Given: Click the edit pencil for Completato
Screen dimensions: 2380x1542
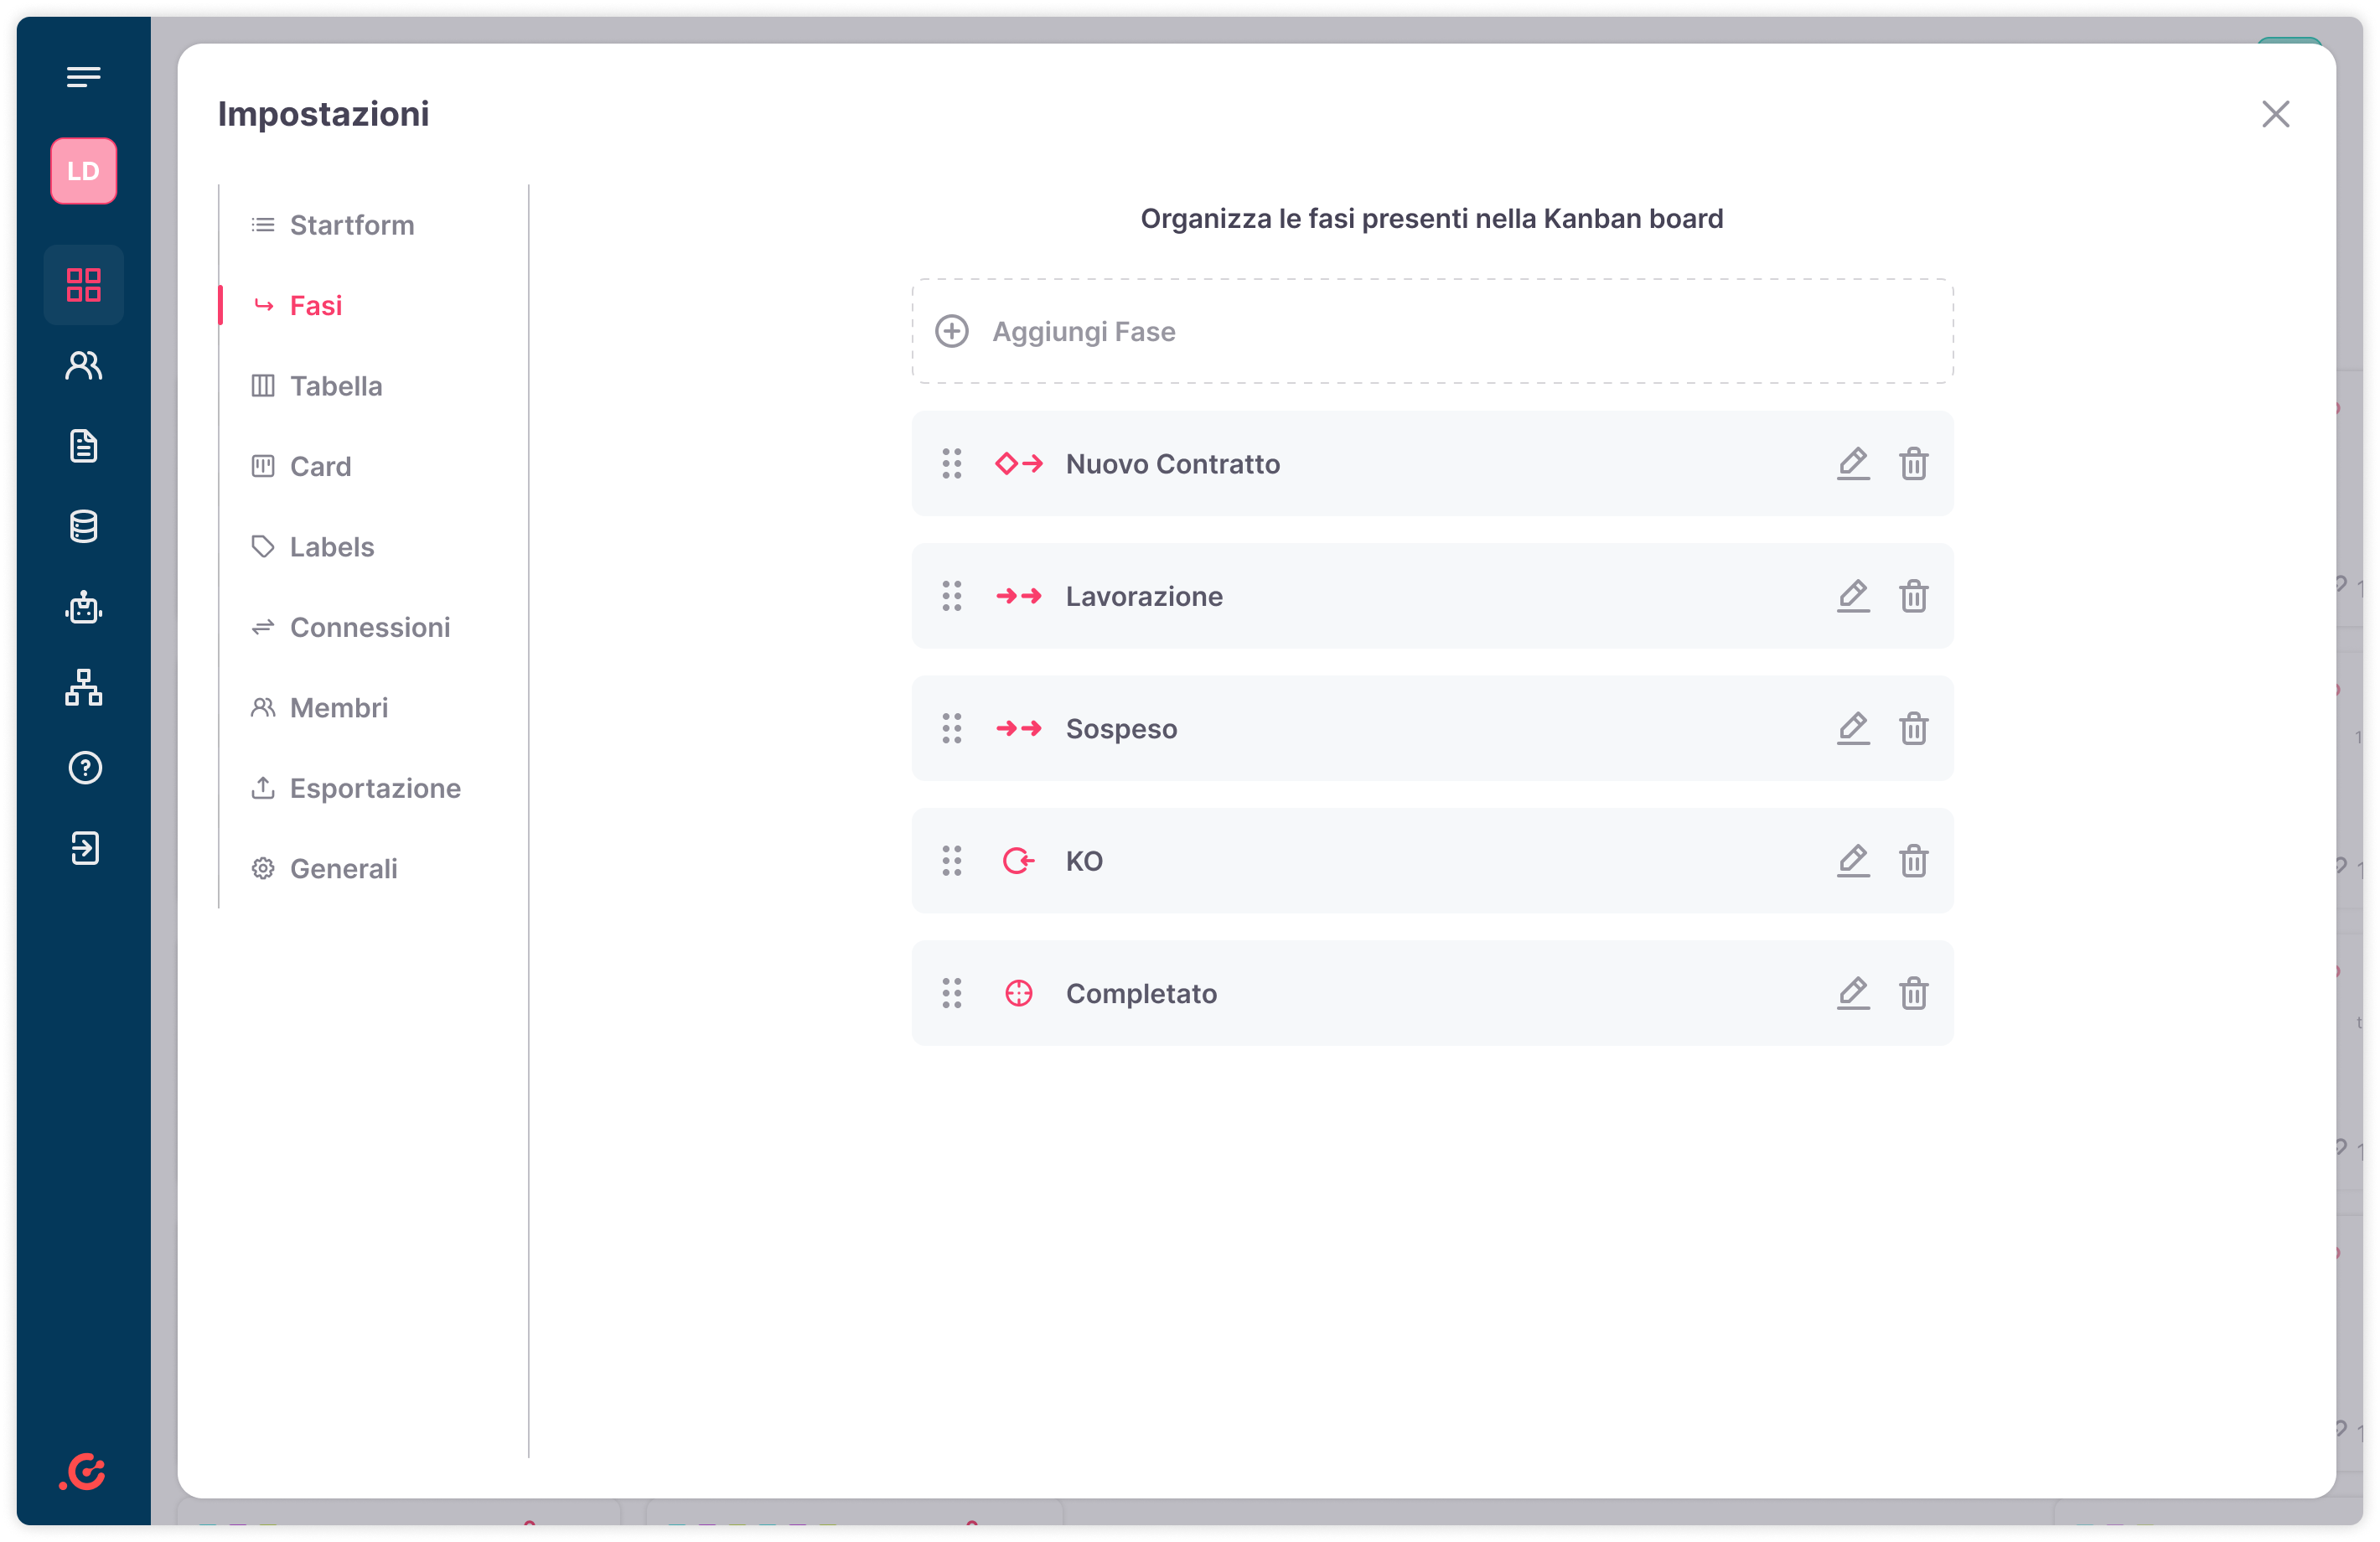Looking at the screenshot, I should click(x=1852, y=994).
